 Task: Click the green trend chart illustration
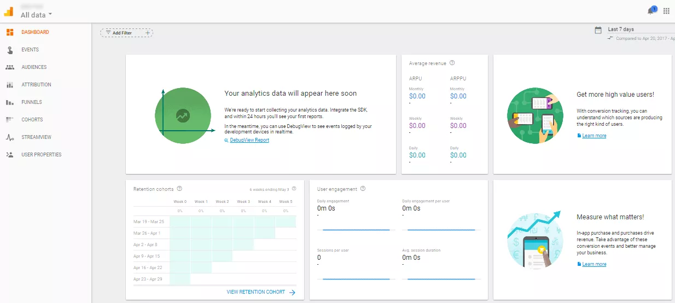pos(183,115)
